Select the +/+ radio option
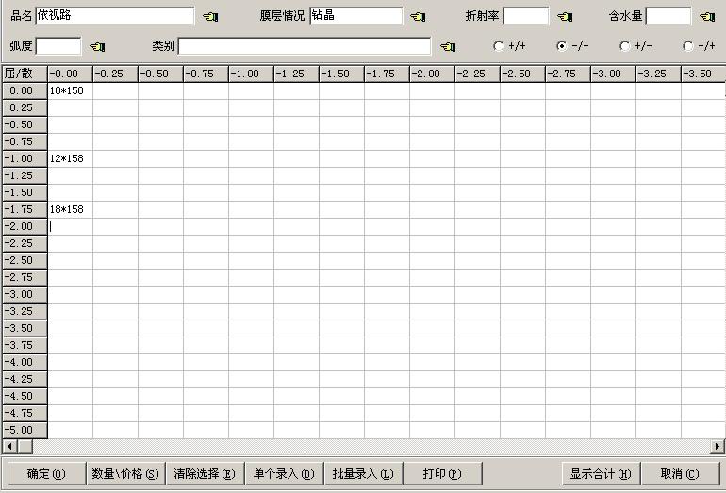The image size is (726, 493). pyautogui.click(x=499, y=46)
